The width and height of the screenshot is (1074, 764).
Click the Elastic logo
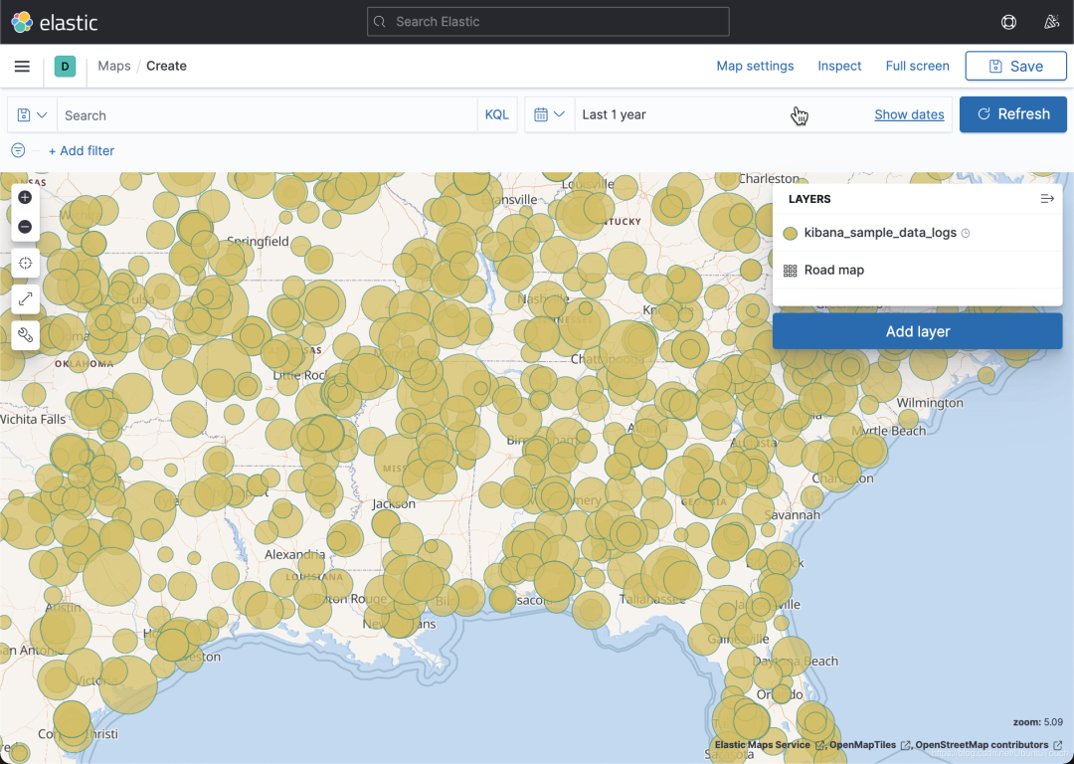(x=55, y=22)
